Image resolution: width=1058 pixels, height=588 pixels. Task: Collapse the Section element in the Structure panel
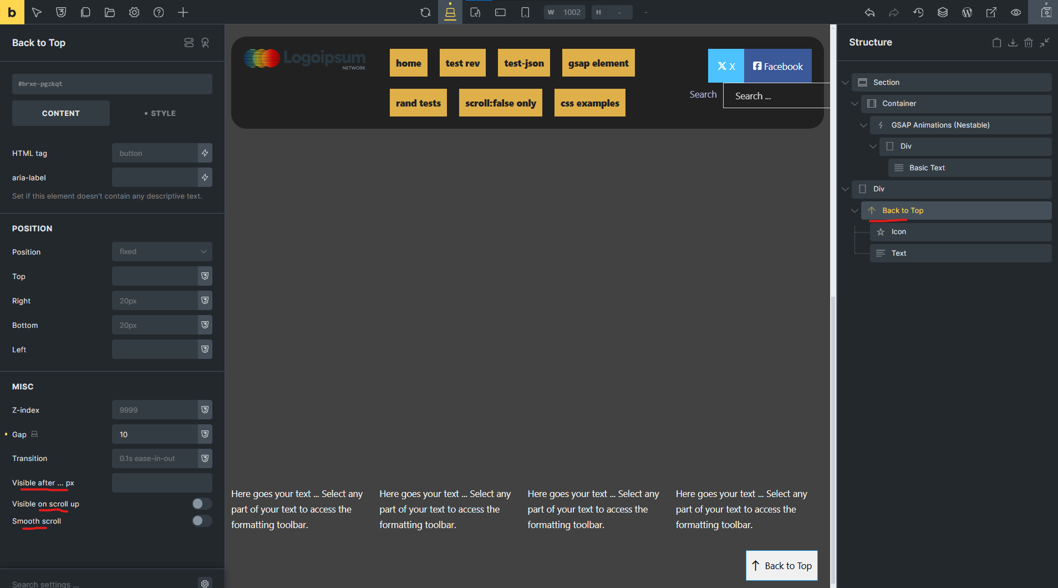click(845, 83)
